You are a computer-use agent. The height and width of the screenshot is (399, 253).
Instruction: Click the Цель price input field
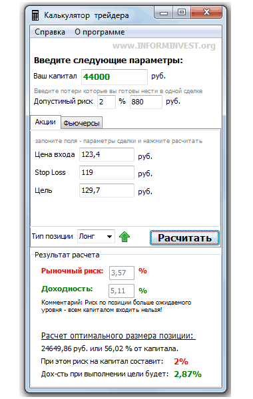(x=107, y=190)
